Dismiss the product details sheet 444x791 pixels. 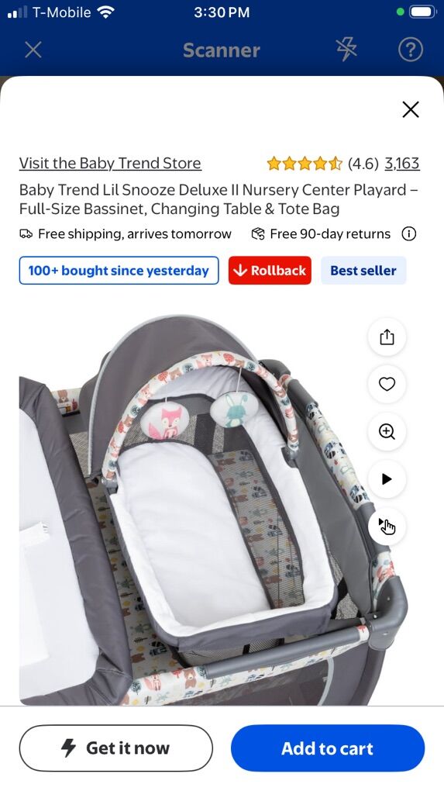[411, 109]
